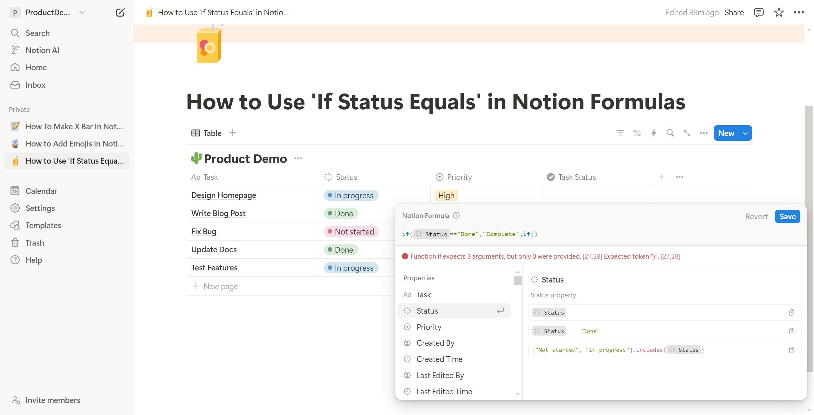Click Revert in formula editor
Screen dimensions: 814x415
756,217
